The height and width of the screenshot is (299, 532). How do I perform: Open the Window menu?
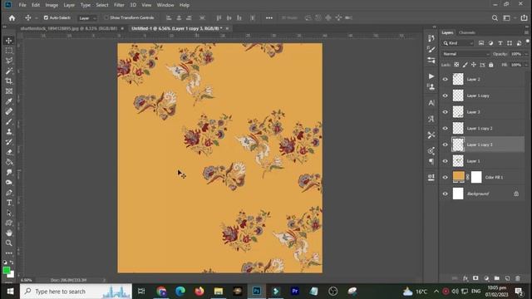pos(165,5)
